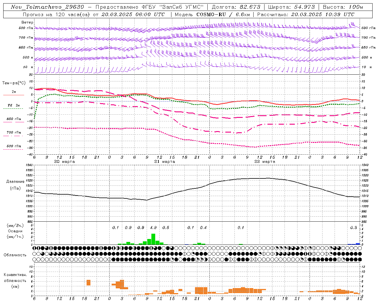
Task: Click the Осадки panel label
Action: click(x=15, y=231)
